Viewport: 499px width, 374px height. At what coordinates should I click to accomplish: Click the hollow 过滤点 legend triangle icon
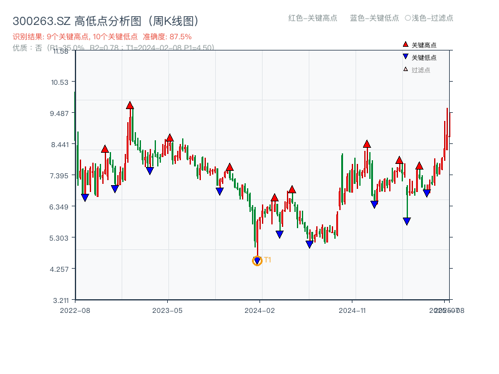coord(405,69)
